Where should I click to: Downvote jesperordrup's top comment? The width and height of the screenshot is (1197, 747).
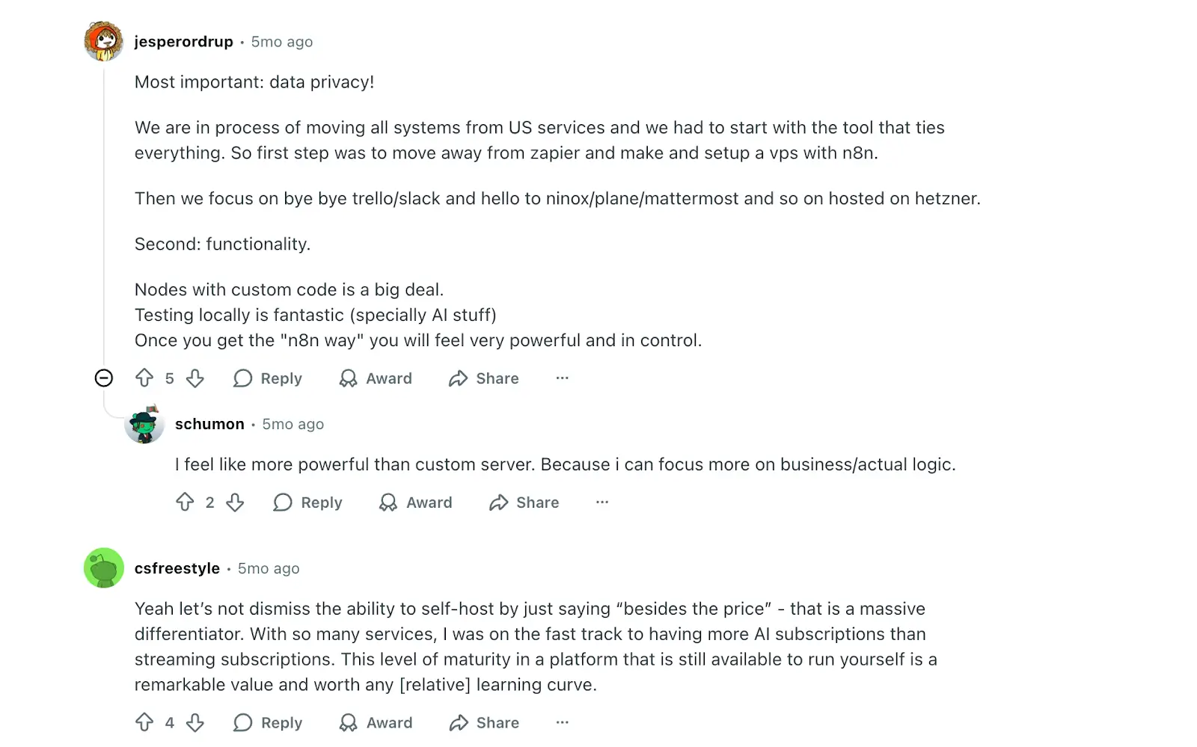point(195,378)
